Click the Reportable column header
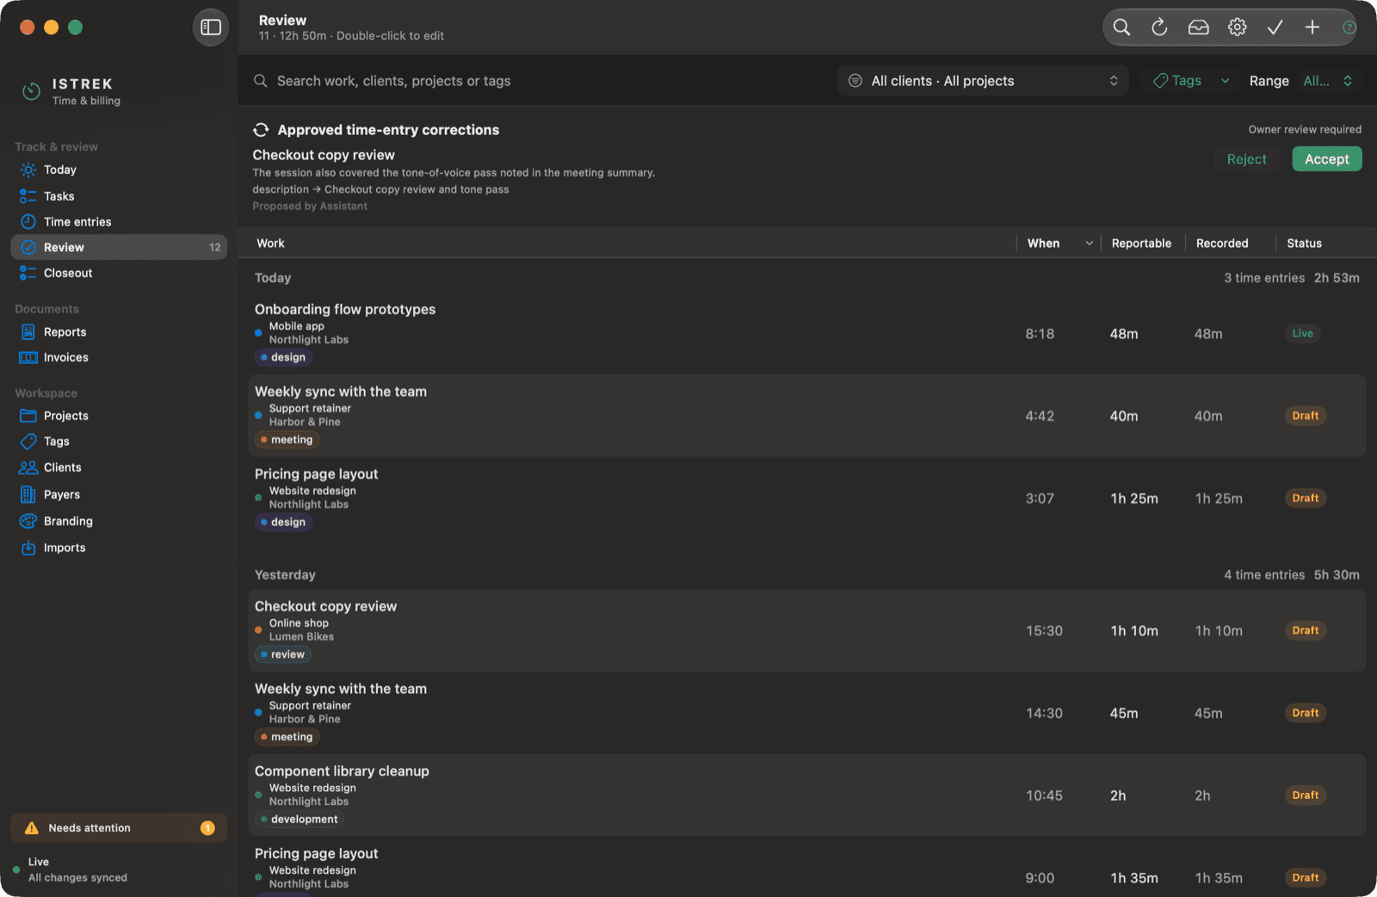Viewport: 1377px width, 897px height. tap(1141, 244)
